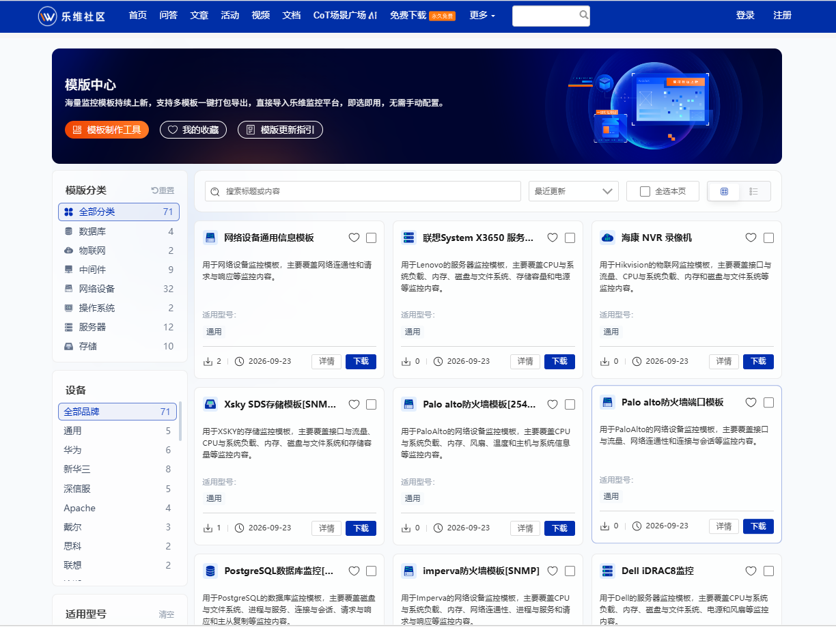Open CoT场景广场 nav item
The image size is (836, 628).
tap(345, 15)
